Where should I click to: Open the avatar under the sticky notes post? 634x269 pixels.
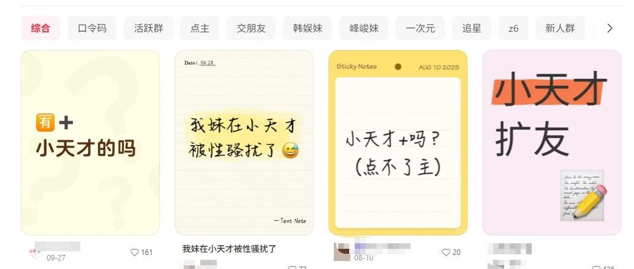(x=342, y=252)
